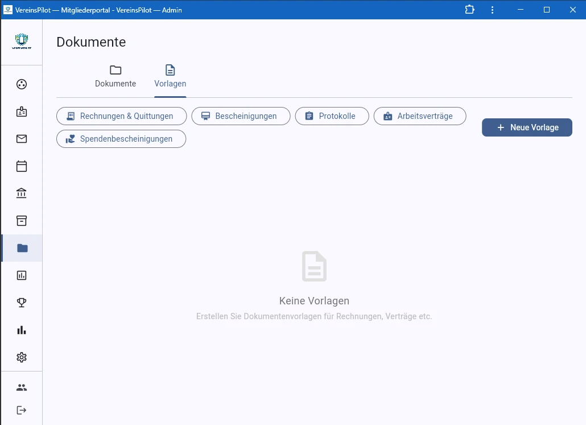
Task: Open the calendar icon in sidebar
Action: 22,166
